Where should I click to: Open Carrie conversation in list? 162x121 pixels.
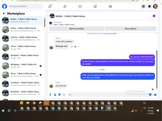(22, 47)
